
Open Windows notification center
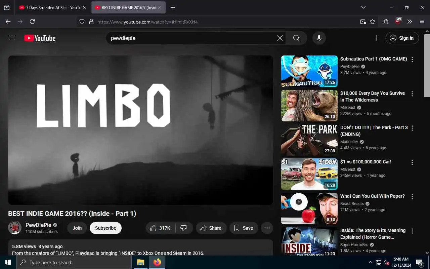point(420,262)
